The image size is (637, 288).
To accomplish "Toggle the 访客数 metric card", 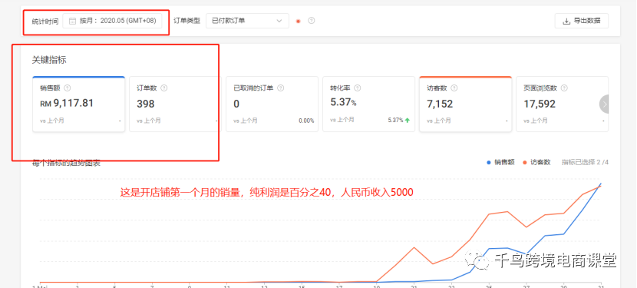I will tap(465, 104).
